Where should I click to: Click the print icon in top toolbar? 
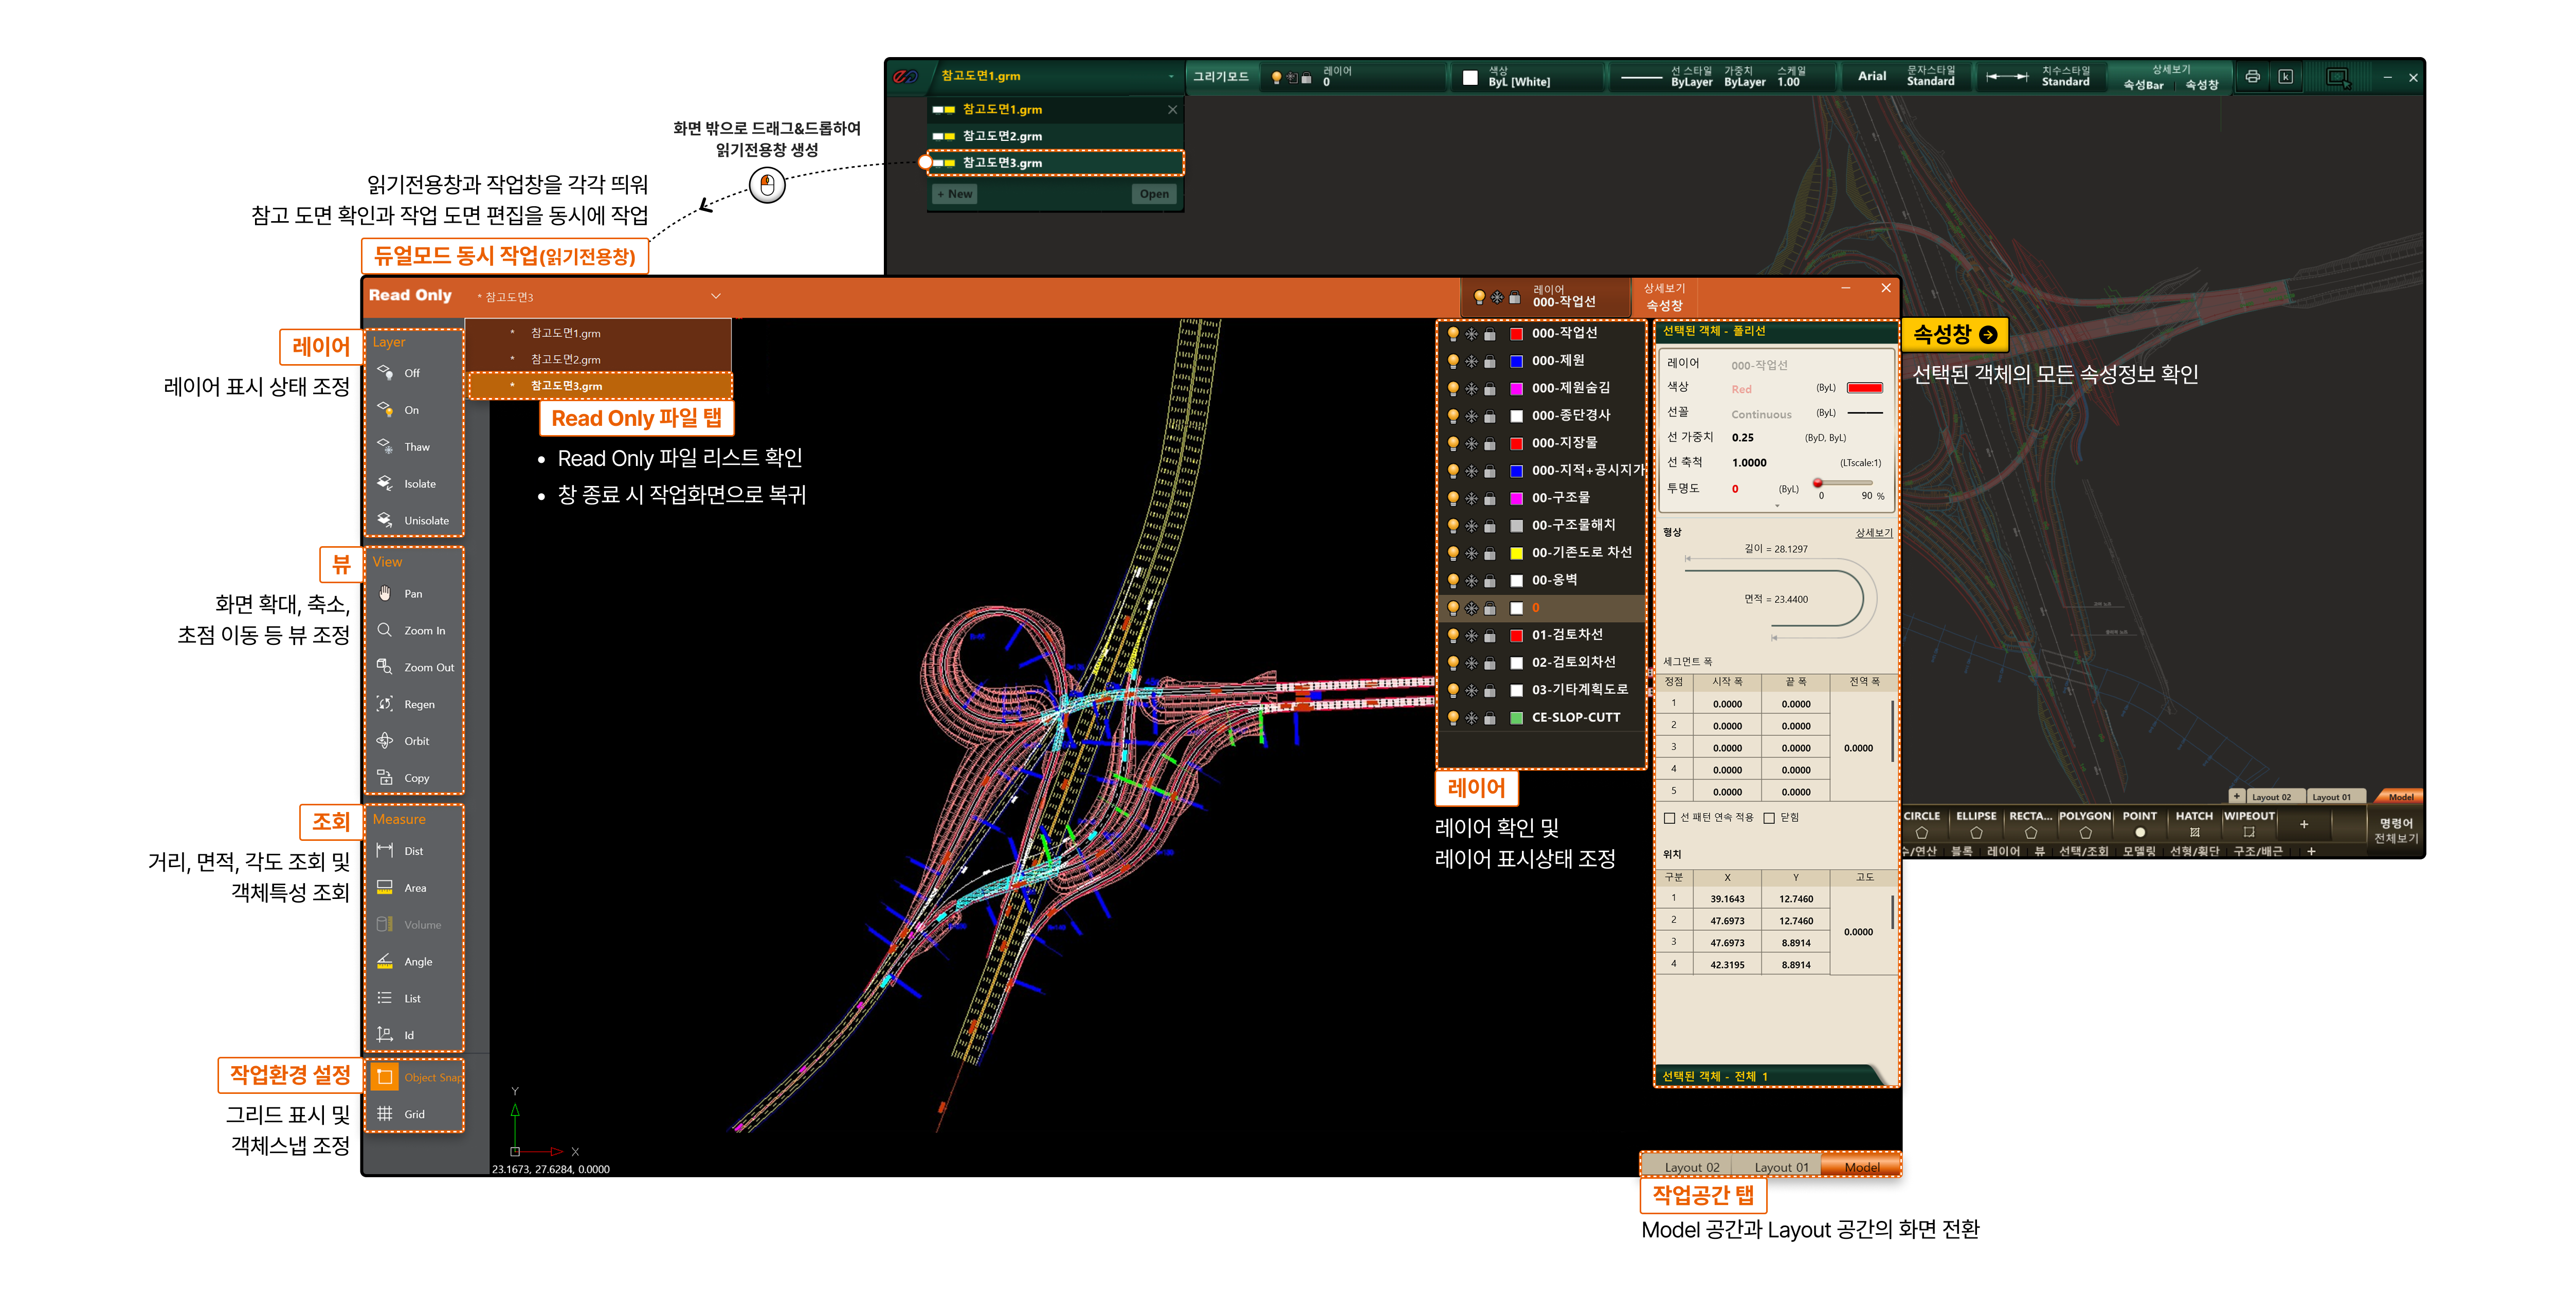point(2252,77)
